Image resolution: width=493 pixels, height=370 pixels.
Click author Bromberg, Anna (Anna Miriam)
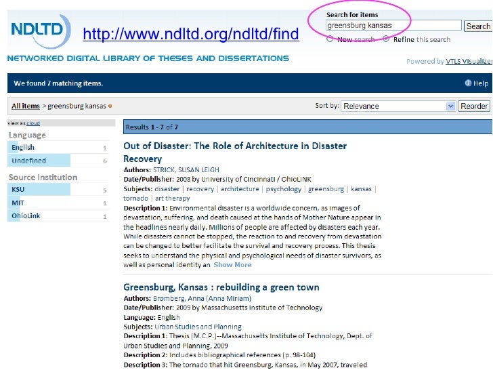pyautogui.click(x=202, y=298)
